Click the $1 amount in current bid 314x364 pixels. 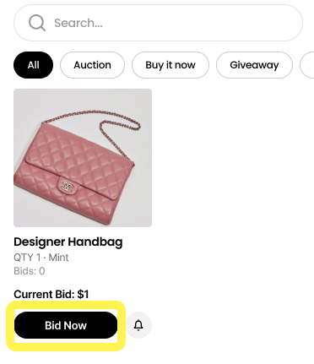tap(83, 295)
